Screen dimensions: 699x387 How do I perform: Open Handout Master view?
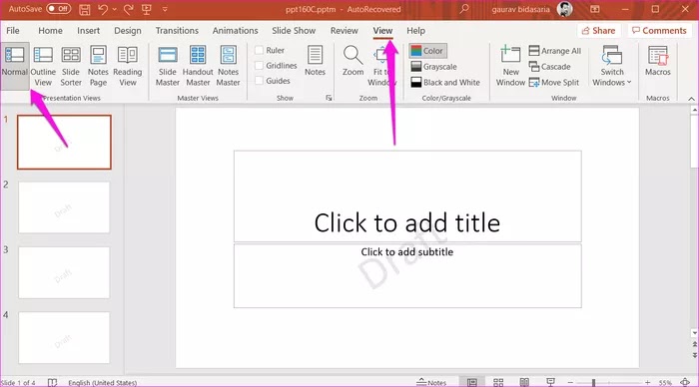198,66
